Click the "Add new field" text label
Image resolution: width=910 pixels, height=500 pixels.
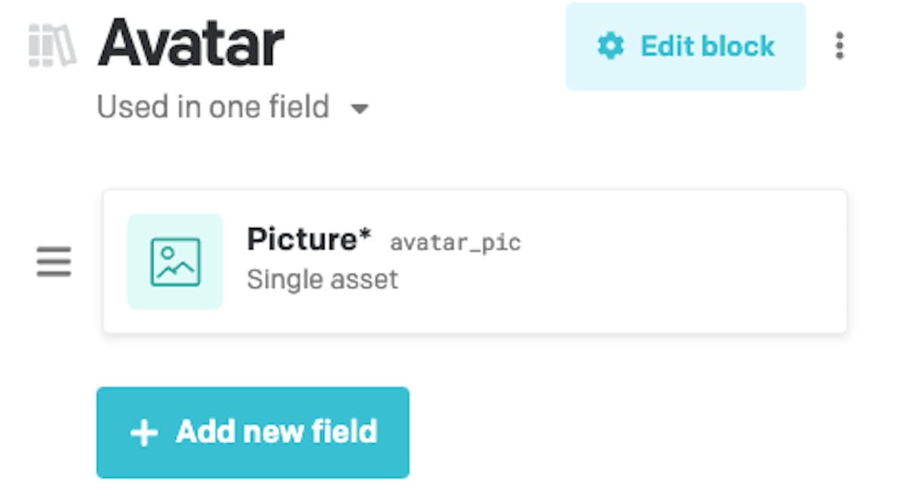tap(277, 432)
